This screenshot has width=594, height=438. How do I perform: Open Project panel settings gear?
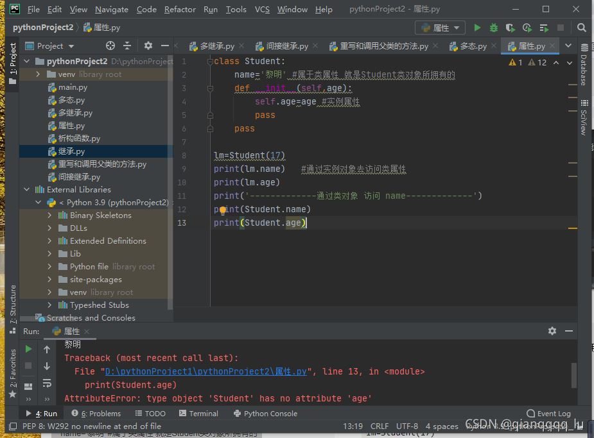(148, 46)
